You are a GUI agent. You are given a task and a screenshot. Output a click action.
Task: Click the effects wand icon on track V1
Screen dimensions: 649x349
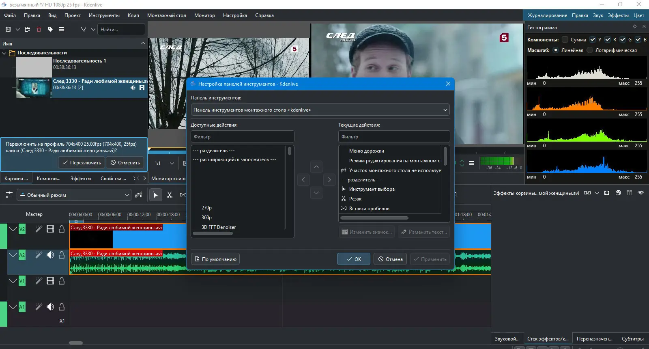[39, 281]
